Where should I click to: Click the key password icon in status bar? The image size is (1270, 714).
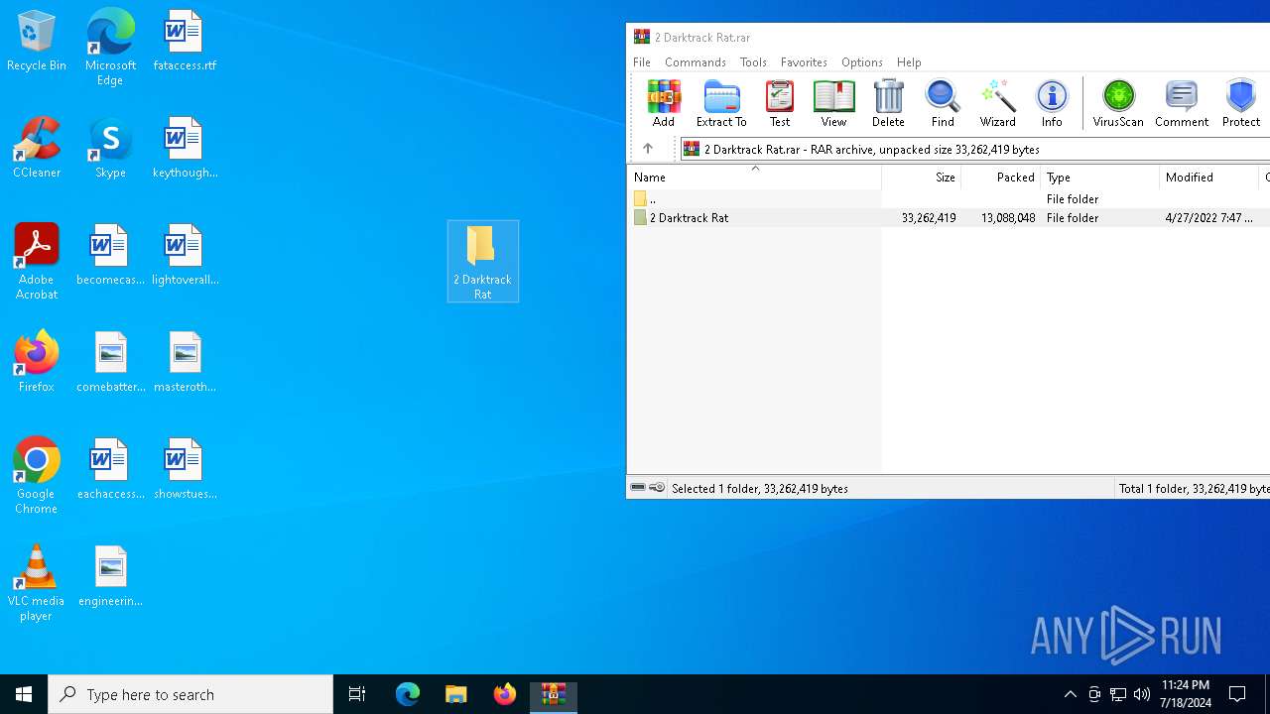657,488
